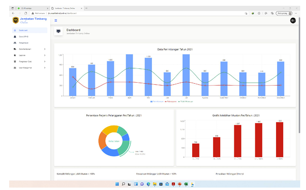Click the monitor icon beside the Dashboard title
The image size is (306, 190).
pyautogui.click(x=58, y=31)
